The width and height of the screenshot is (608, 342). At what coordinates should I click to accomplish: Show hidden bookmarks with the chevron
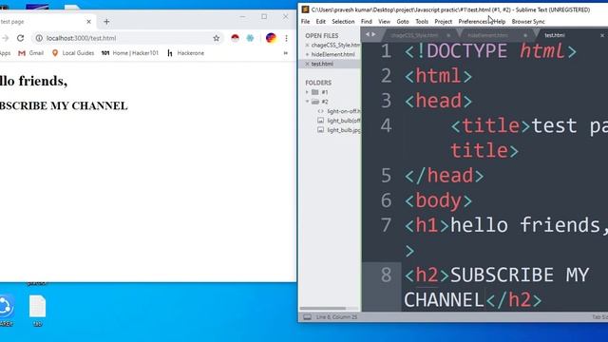(x=286, y=53)
